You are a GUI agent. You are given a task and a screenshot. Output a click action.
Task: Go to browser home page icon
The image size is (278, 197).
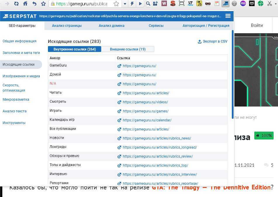tap(25, 4)
